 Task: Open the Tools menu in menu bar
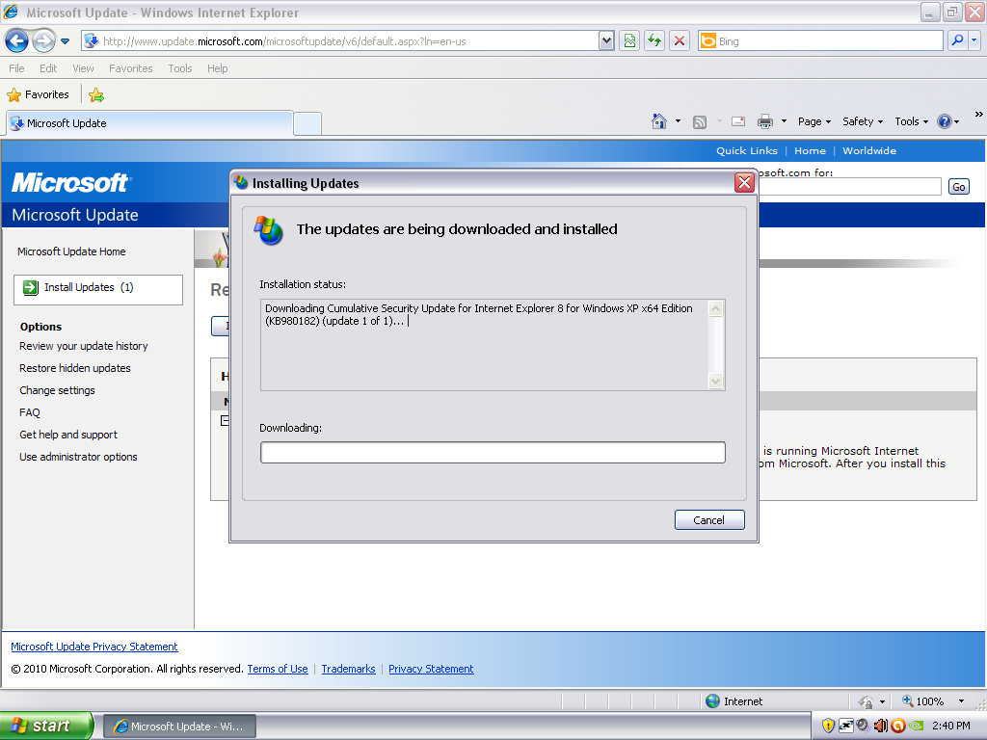(x=179, y=68)
